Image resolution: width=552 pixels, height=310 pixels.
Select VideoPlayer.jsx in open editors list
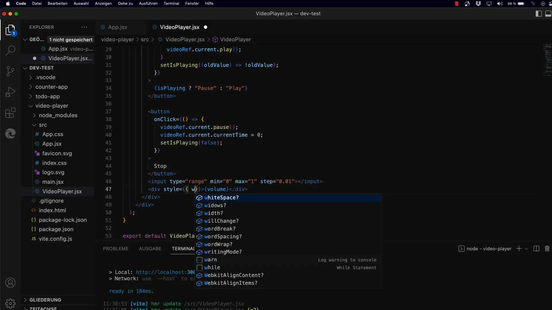pyautogui.click(x=58, y=58)
